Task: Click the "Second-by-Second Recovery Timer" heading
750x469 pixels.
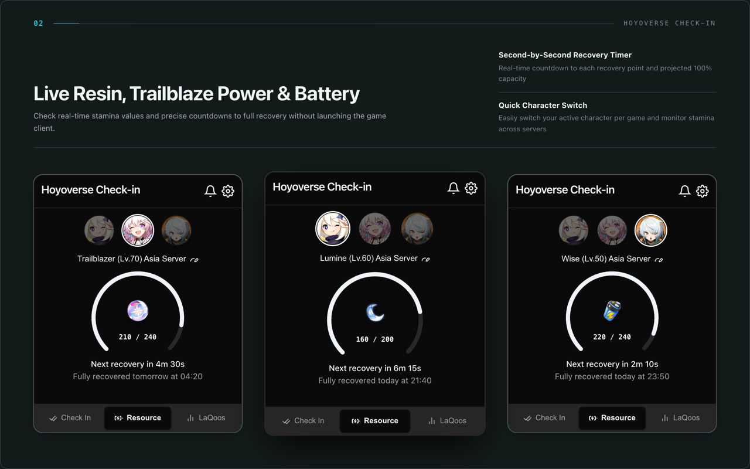Action: (x=565, y=55)
